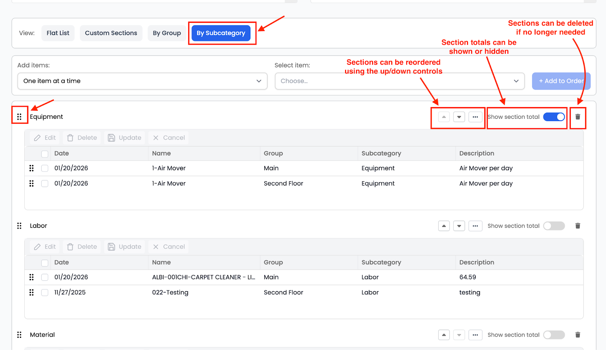The height and width of the screenshot is (350, 606).
Task: Click Edit in the Equipment toolbar
Action: pos(45,138)
